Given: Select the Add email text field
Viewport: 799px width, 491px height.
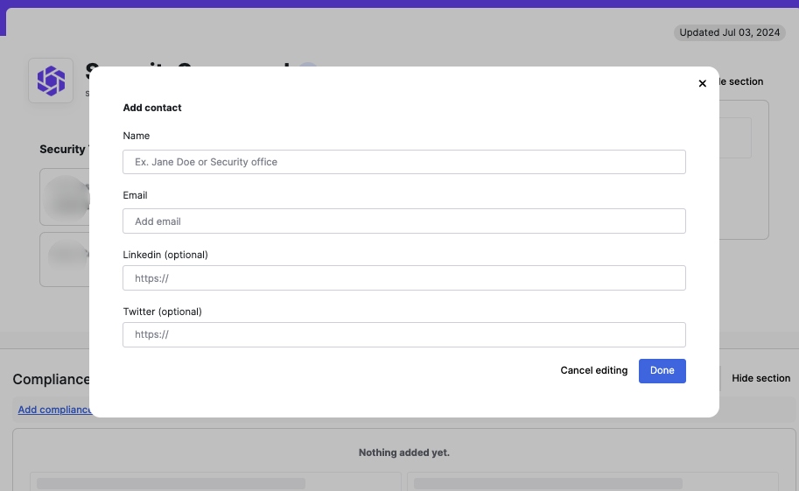Looking at the screenshot, I should pyautogui.click(x=404, y=221).
